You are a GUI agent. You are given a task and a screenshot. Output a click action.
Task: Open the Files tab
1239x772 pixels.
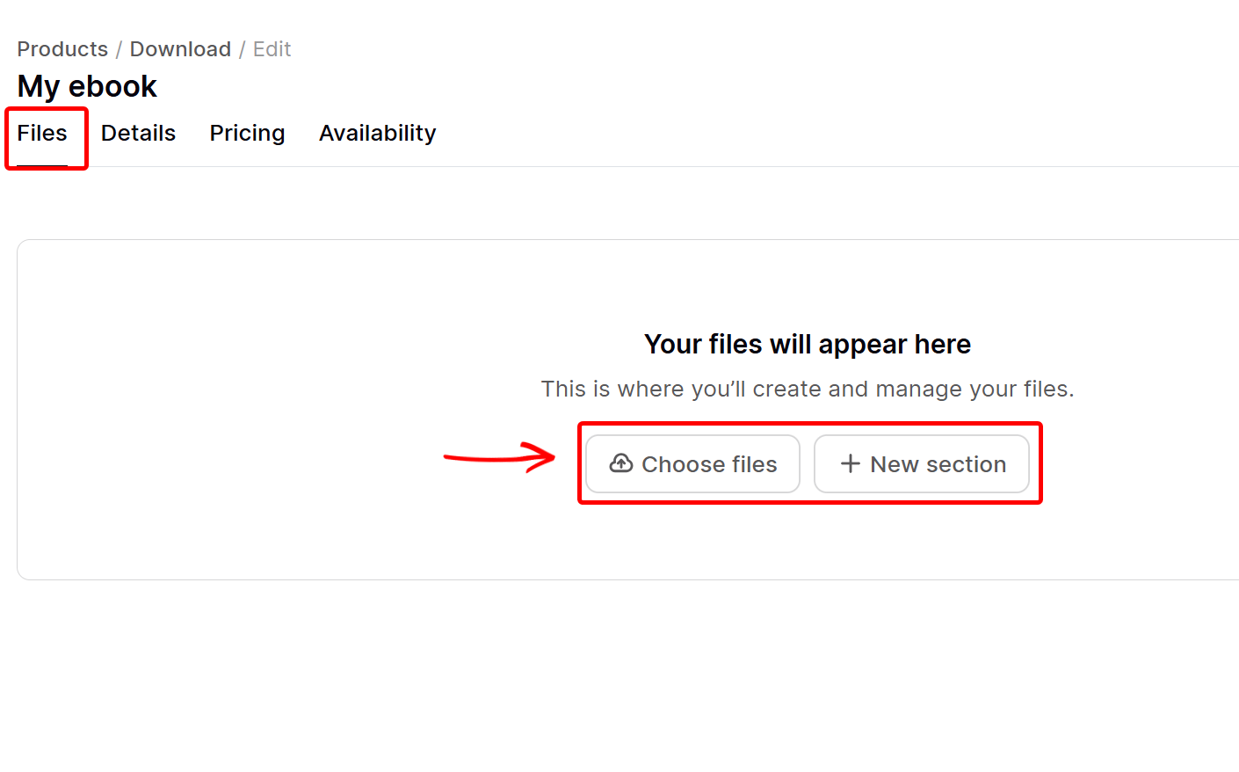coord(42,133)
